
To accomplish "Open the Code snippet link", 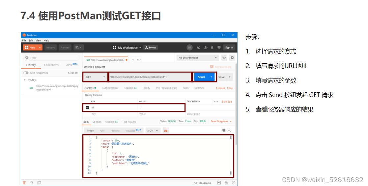I will tap(230, 88).
